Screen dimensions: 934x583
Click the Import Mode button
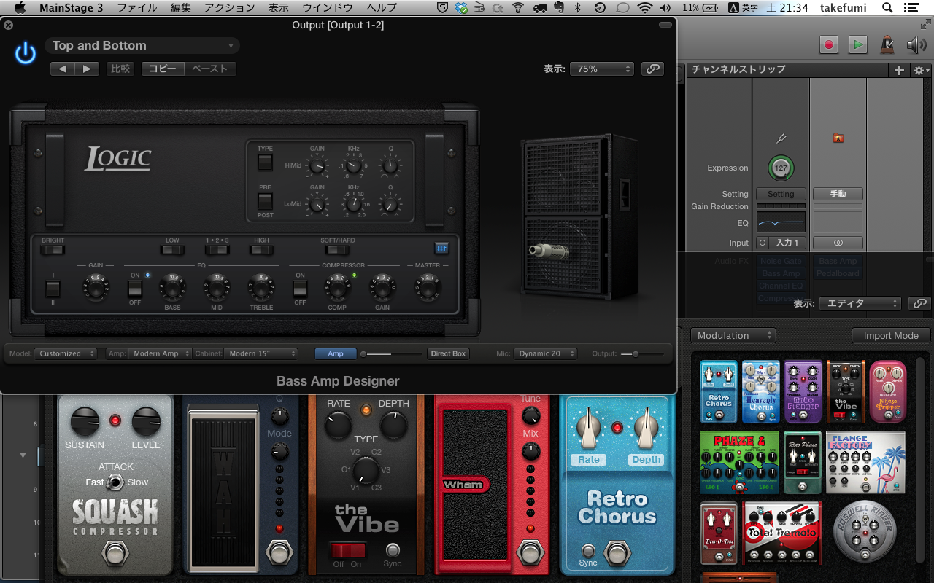point(891,335)
